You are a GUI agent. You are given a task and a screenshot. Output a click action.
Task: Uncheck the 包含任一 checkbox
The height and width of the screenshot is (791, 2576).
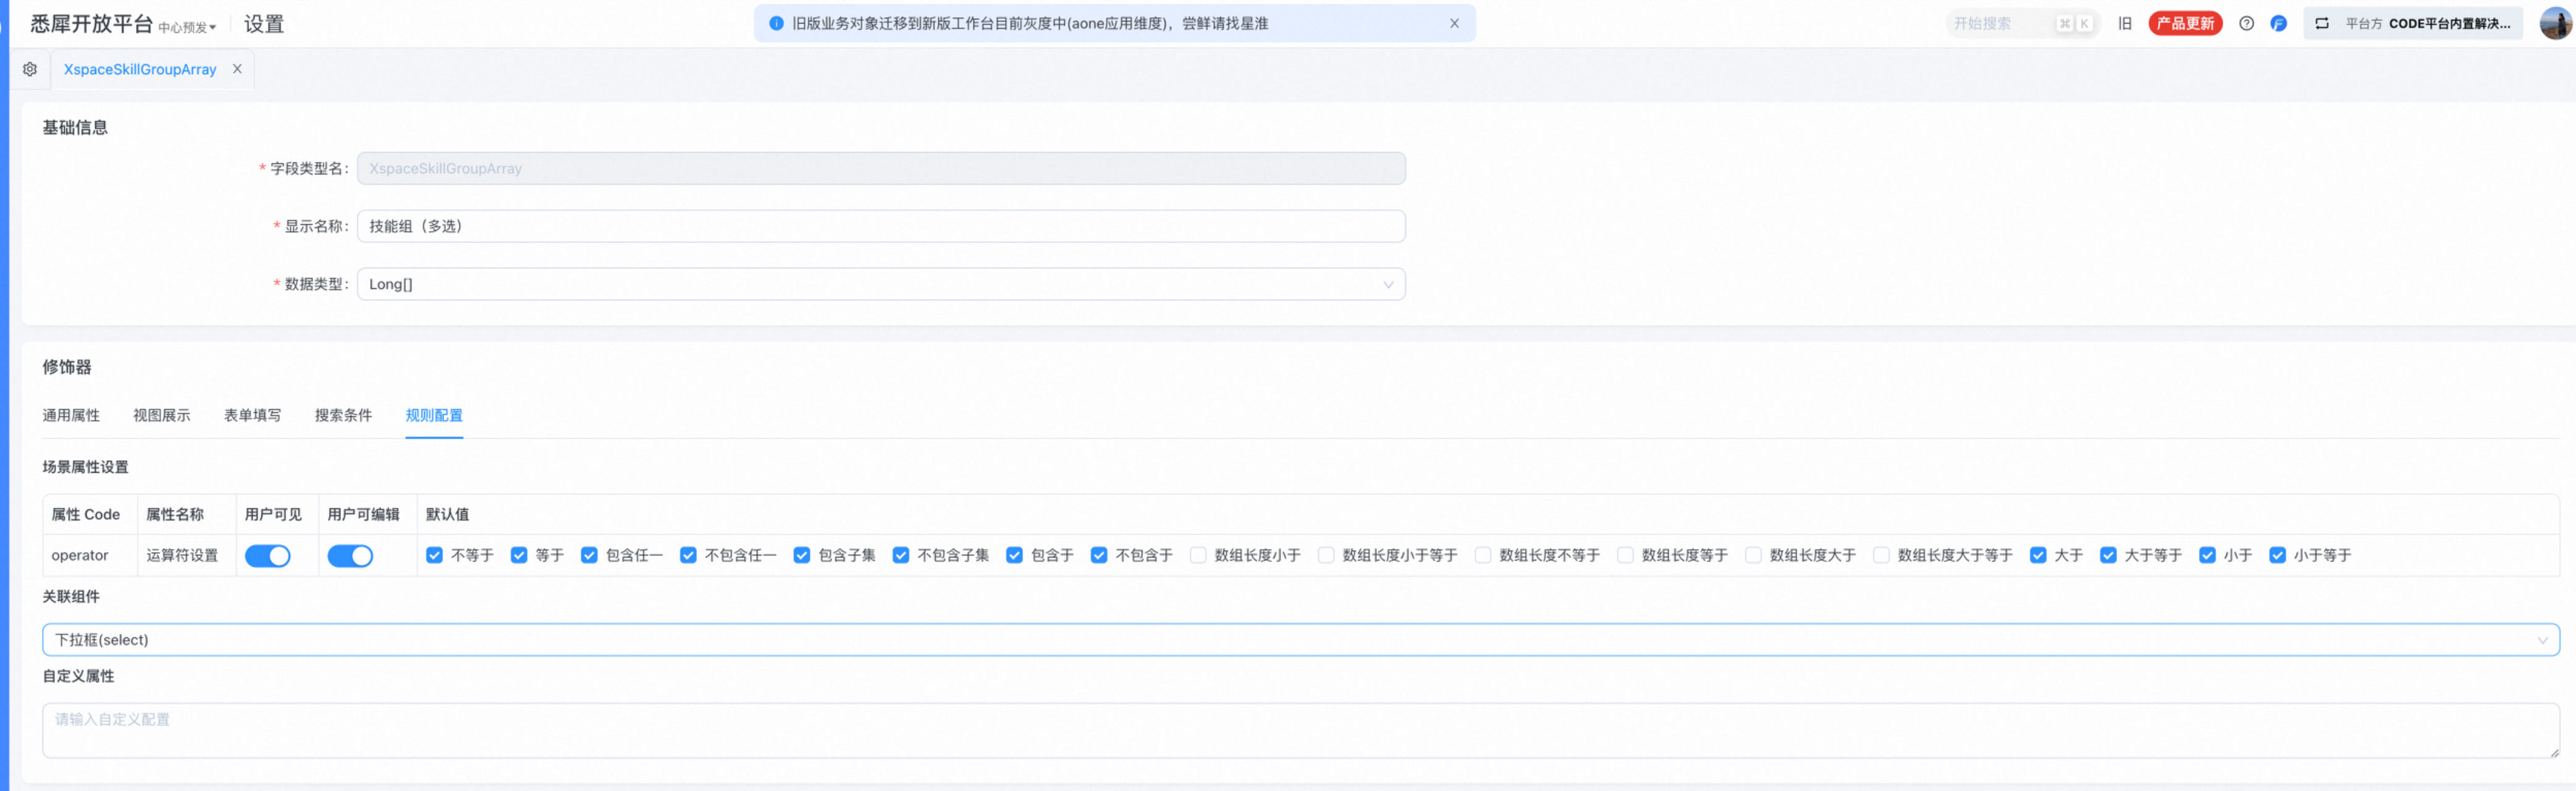589,555
